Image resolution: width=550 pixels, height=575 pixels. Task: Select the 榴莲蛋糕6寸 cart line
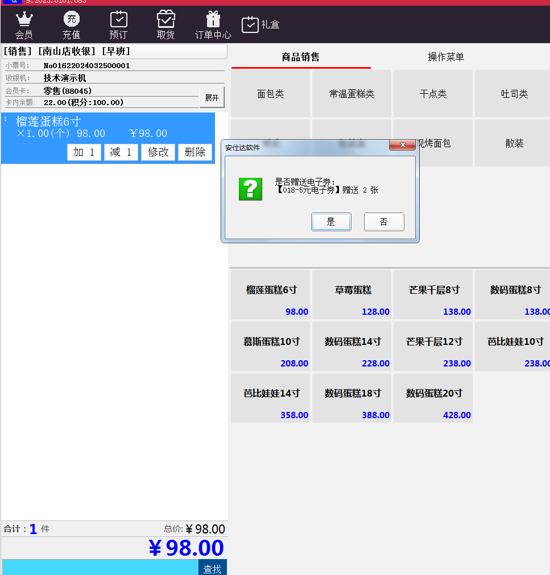coord(108,138)
